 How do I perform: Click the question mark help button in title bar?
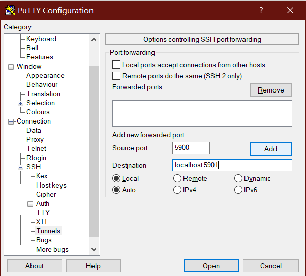261,10
